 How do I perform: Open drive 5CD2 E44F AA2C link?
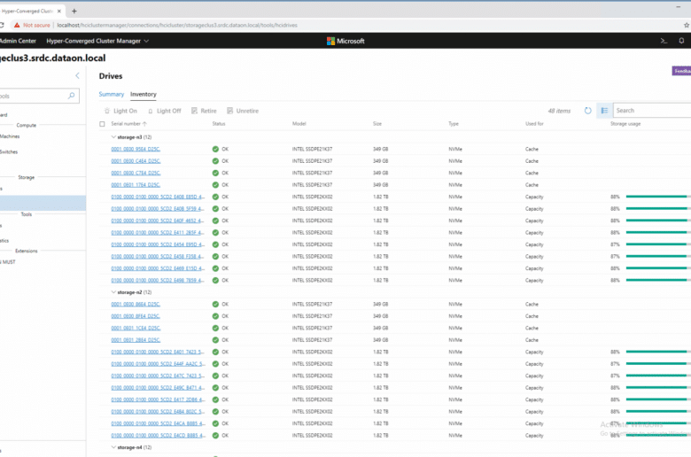pyautogui.click(x=158, y=364)
